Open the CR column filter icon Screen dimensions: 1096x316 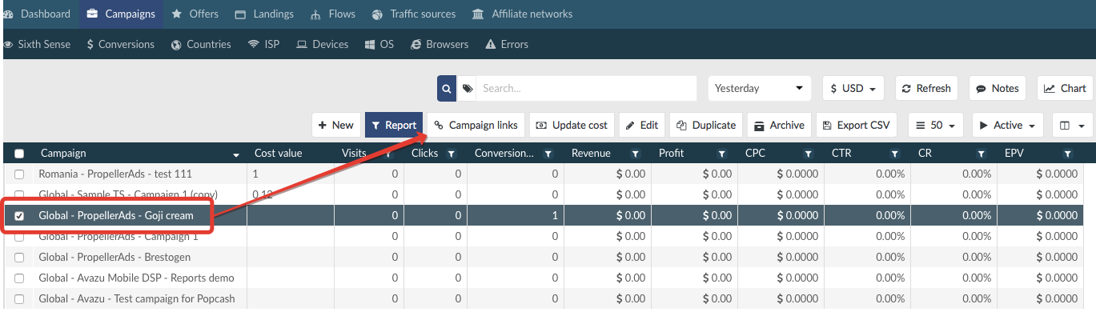[981, 154]
